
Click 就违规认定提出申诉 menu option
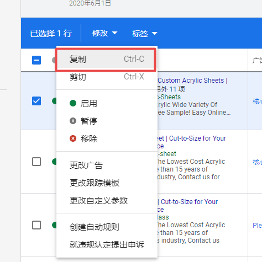107,244
